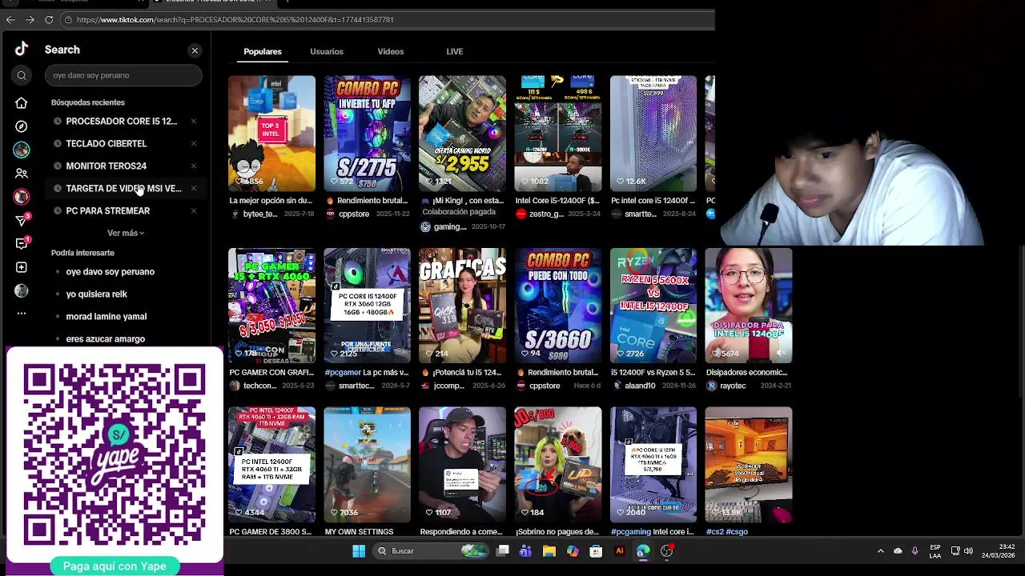Open the Friends people icon

click(x=22, y=173)
